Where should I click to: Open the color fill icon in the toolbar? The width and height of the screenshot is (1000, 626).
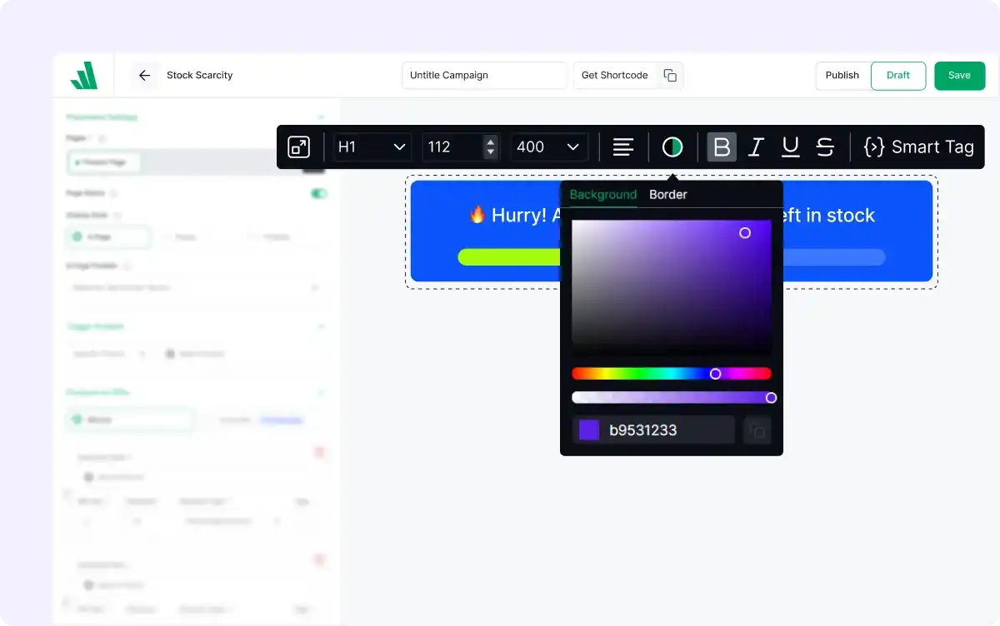pos(672,147)
